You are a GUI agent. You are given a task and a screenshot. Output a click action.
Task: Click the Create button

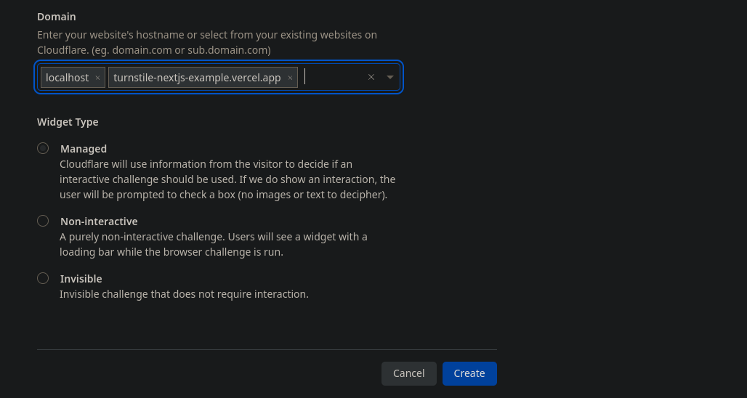pos(469,374)
